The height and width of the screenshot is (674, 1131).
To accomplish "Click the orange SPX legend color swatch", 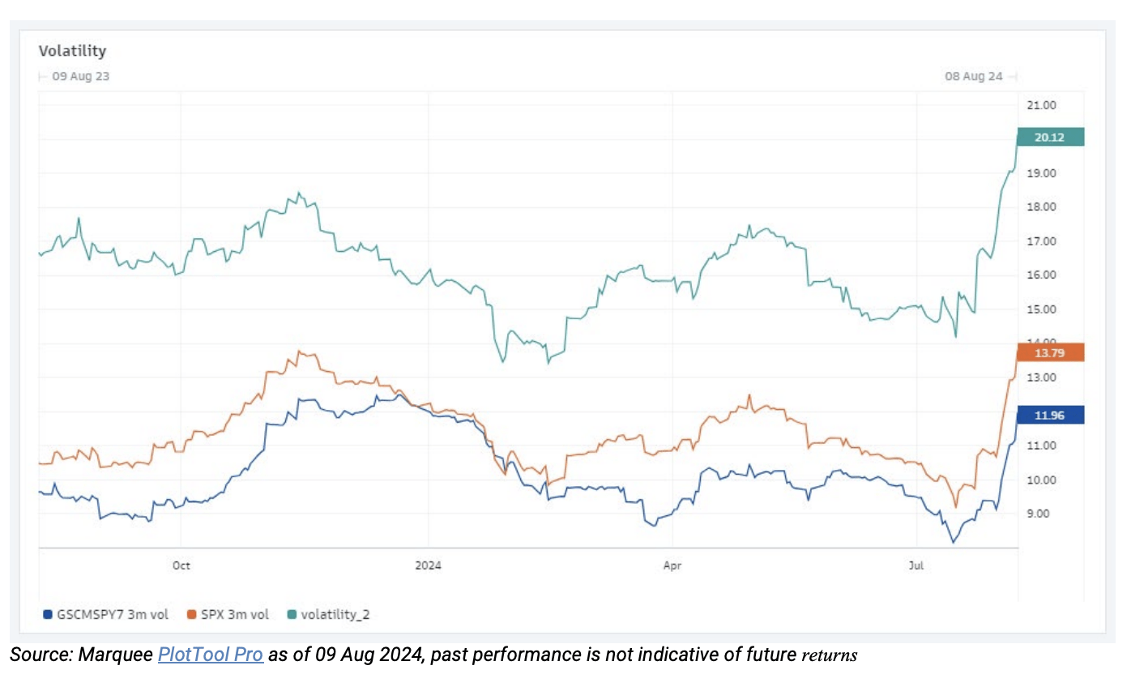I will click(x=192, y=615).
